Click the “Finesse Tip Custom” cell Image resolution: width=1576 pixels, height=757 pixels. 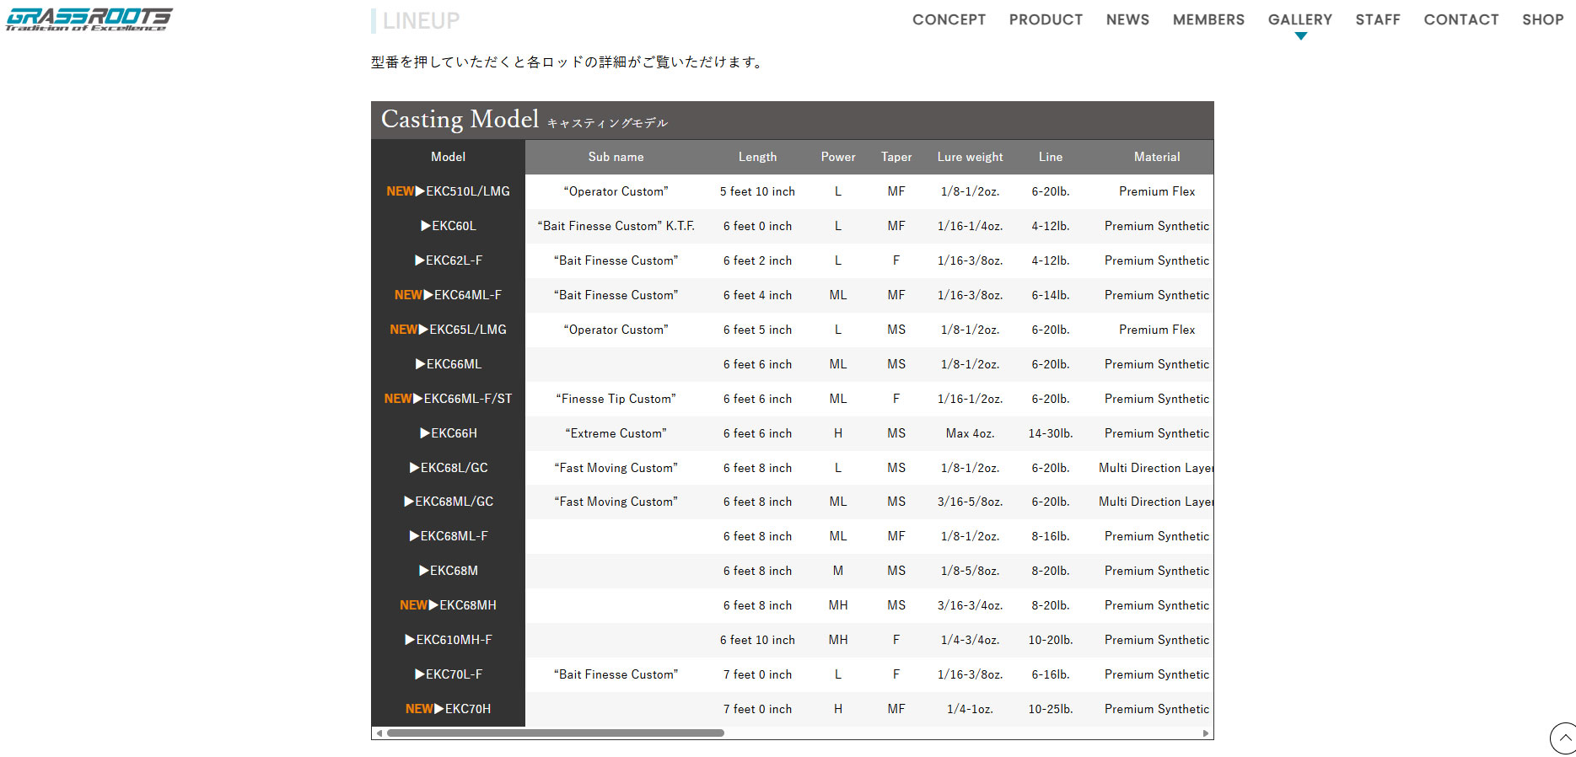tap(616, 399)
